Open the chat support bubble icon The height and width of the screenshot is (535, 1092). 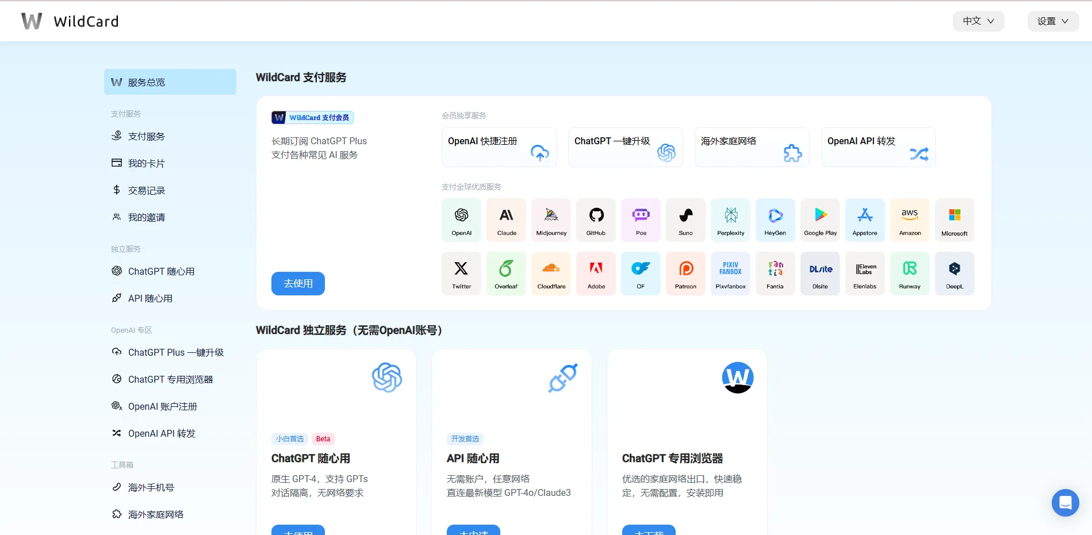(x=1065, y=503)
